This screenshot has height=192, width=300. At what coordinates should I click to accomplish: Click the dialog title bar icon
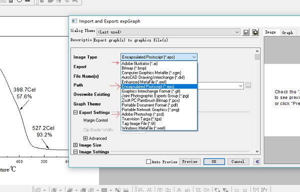point(74,21)
